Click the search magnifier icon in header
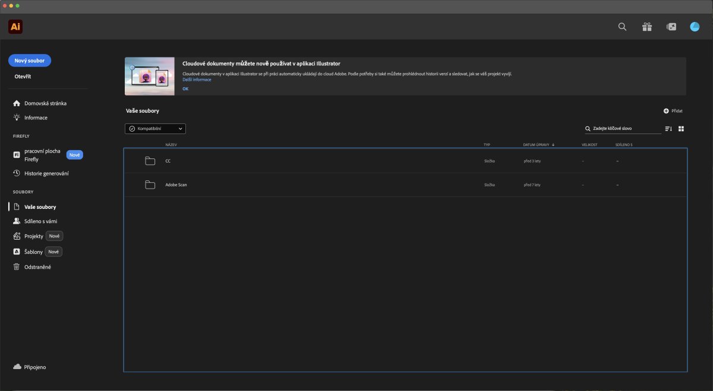The width and height of the screenshot is (713, 391). (622, 27)
